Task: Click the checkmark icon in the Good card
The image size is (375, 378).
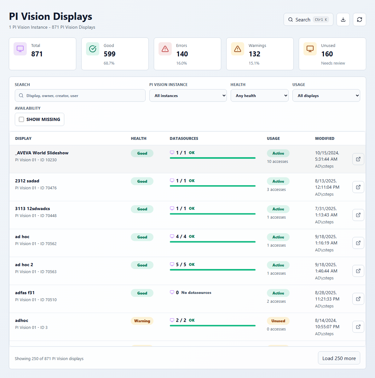Action: 93,49
